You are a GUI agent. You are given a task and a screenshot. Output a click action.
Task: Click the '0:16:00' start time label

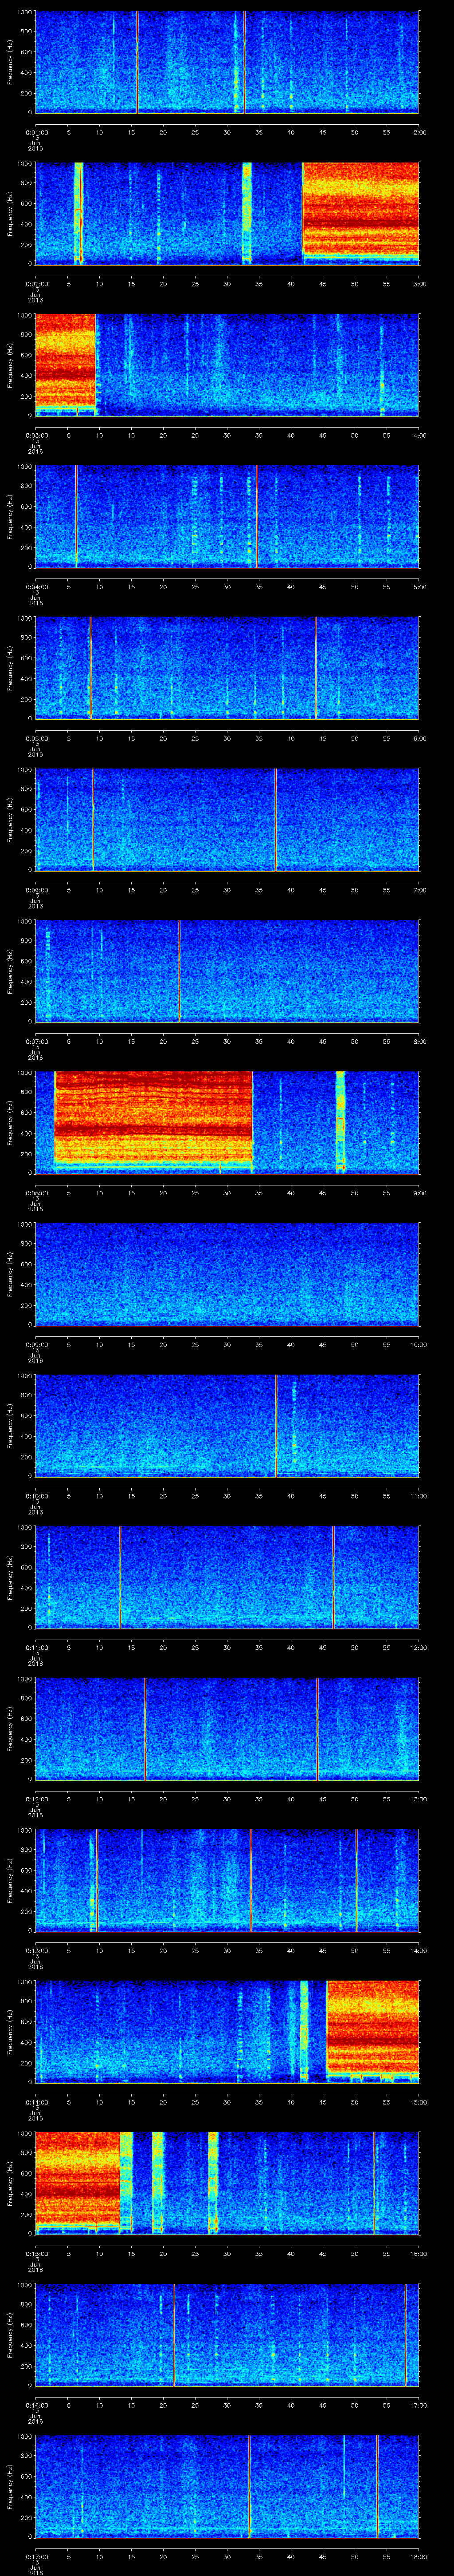coord(36,2405)
